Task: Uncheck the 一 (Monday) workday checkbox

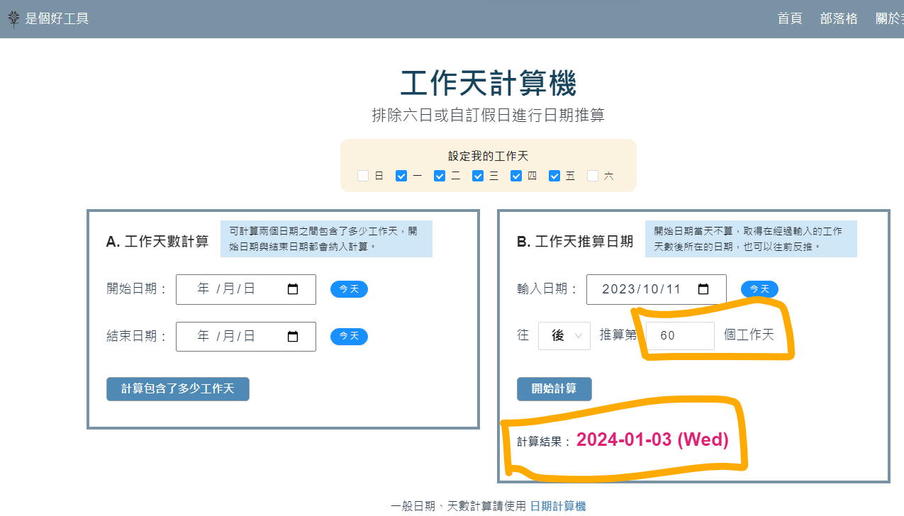Action: (401, 176)
